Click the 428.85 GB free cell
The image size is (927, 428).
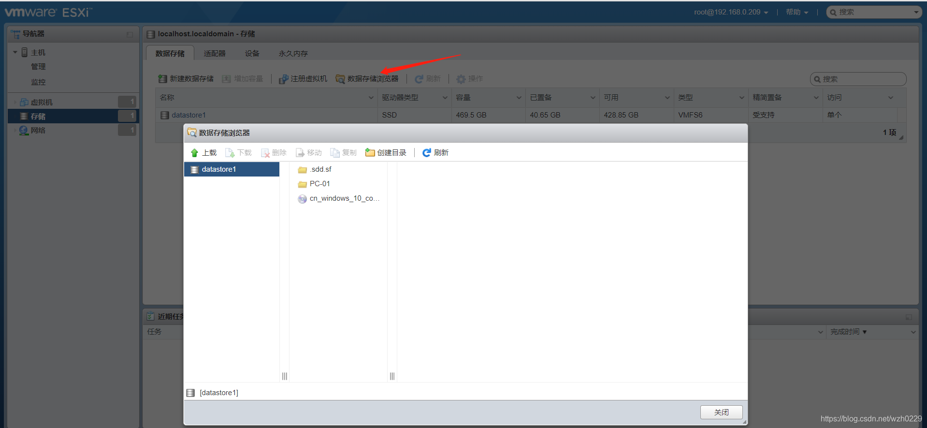pyautogui.click(x=636, y=115)
